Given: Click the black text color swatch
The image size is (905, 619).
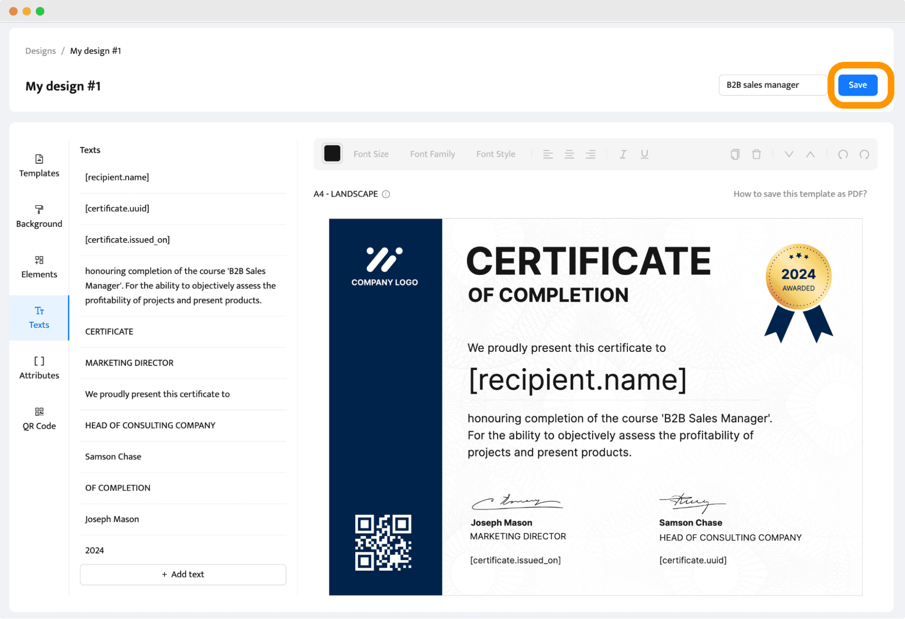Looking at the screenshot, I should [x=332, y=154].
